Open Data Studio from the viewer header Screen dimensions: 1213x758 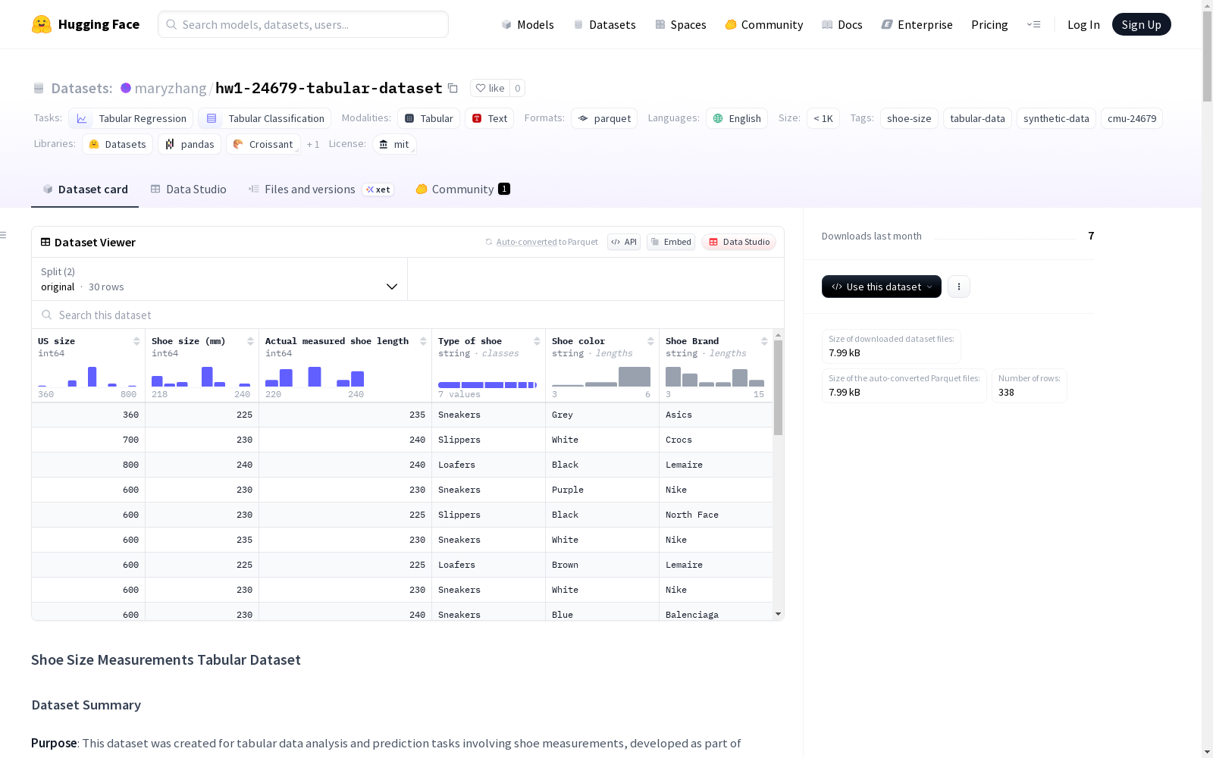point(739,242)
